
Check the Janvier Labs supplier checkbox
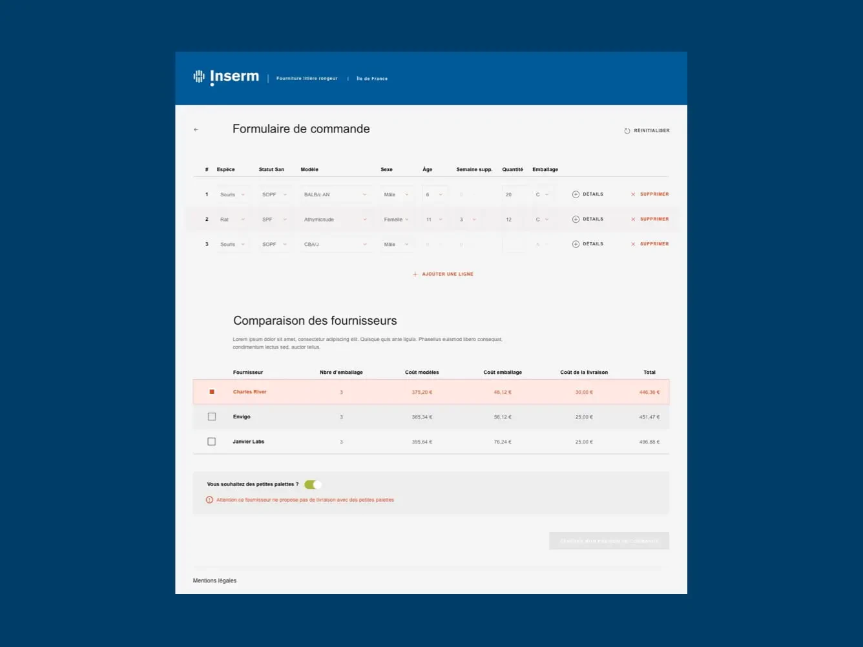[x=212, y=442]
